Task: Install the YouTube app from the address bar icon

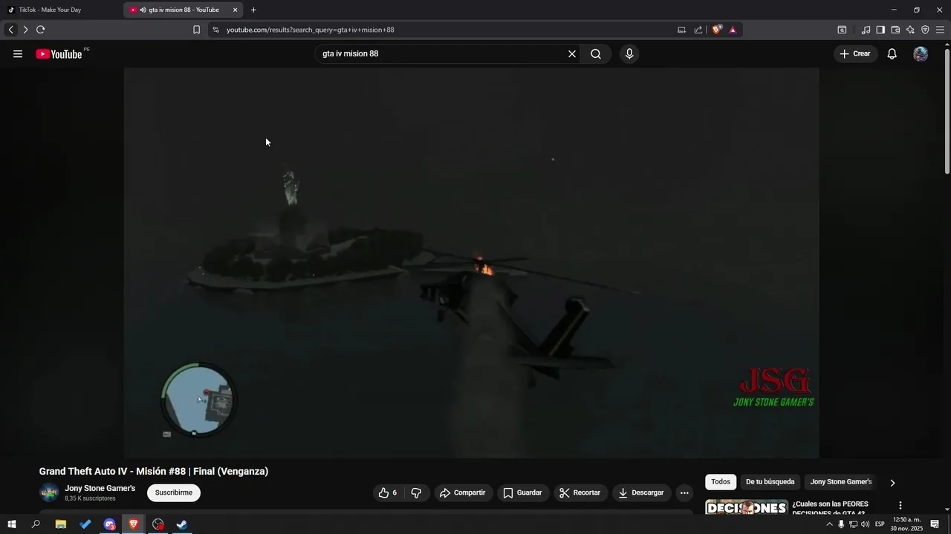Action: pyautogui.click(x=681, y=30)
